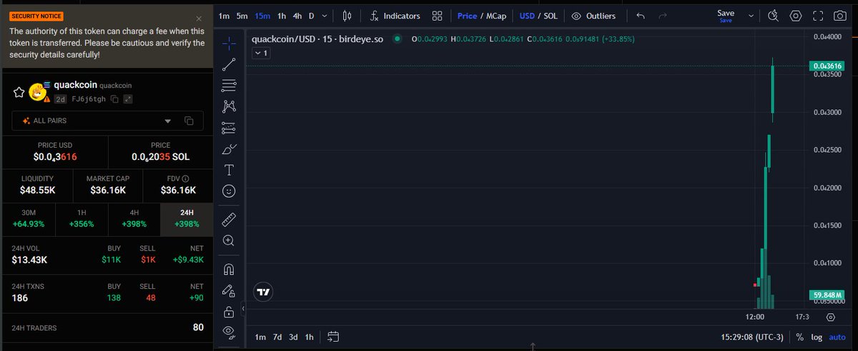Close the security notice
Image resolution: width=858 pixels, height=351 pixels.
tap(199, 19)
